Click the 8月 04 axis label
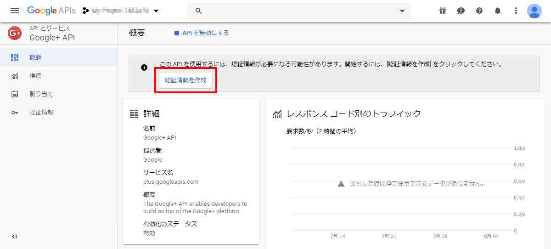 point(491,236)
